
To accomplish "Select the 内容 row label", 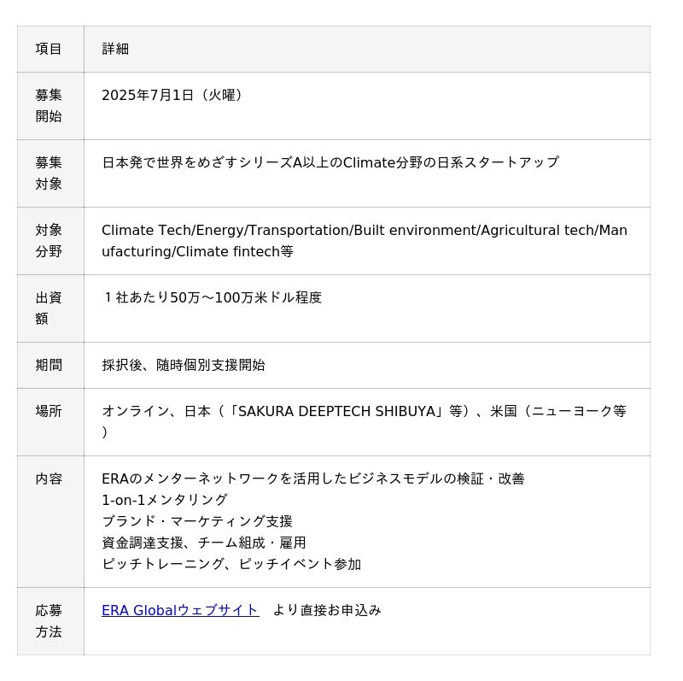I will coord(49,478).
